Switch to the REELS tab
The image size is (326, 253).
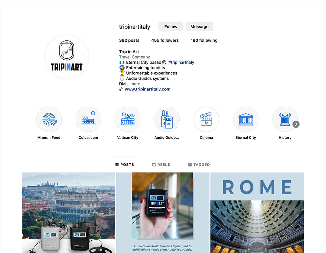click(x=161, y=165)
